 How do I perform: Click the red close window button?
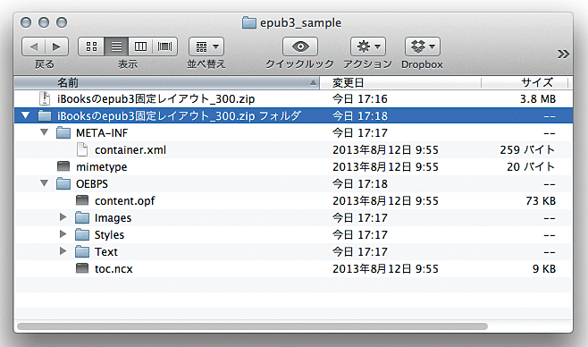click(x=26, y=22)
